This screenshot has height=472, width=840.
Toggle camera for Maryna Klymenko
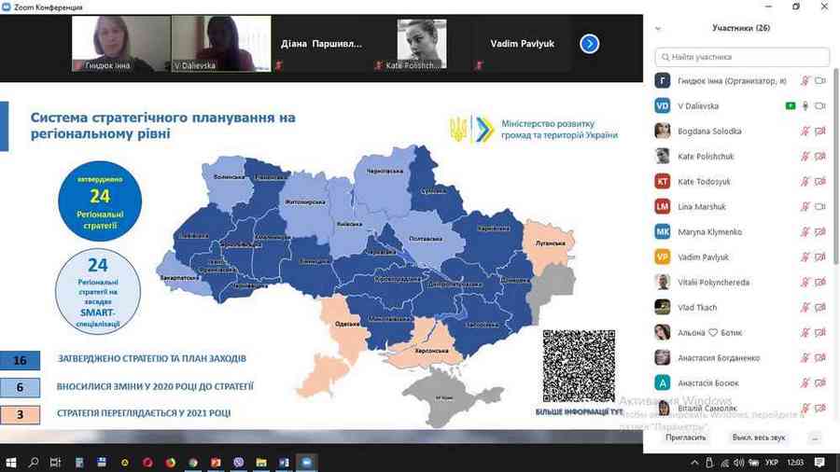(x=820, y=232)
